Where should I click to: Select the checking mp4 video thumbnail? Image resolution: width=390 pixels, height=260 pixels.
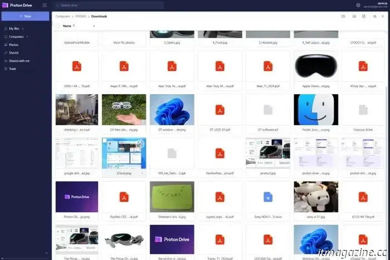pyautogui.click(x=77, y=110)
